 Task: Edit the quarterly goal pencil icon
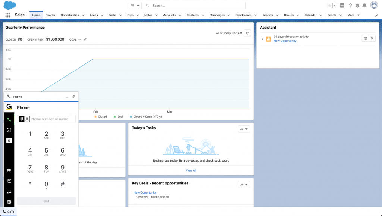click(85, 39)
